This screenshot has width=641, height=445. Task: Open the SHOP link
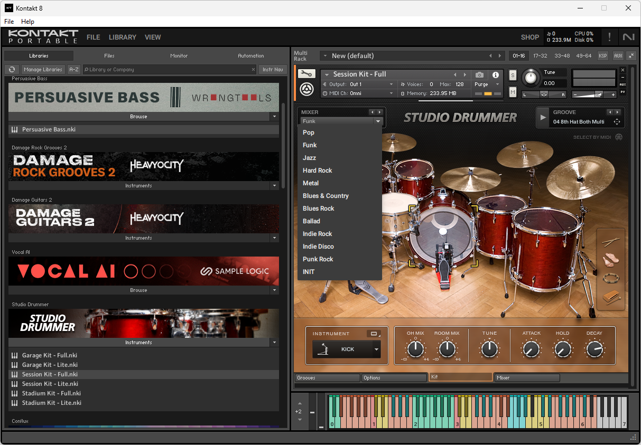[530, 37]
